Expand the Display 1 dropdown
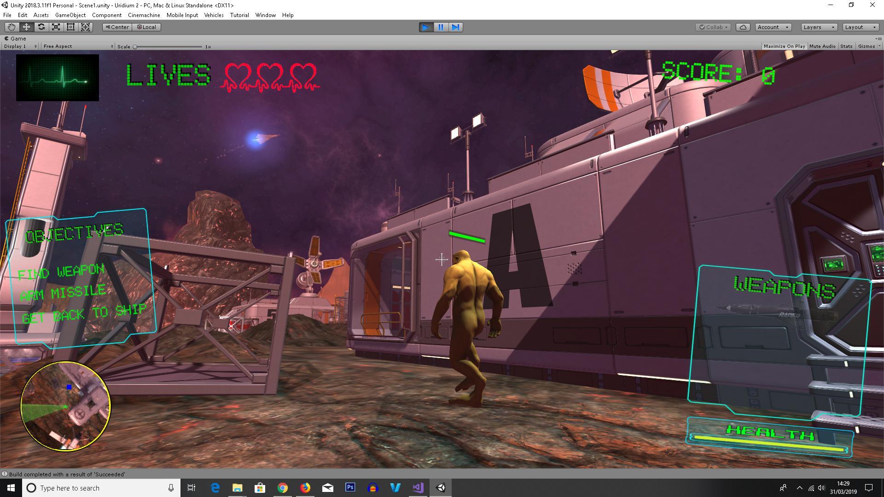884x497 pixels. tap(20, 46)
